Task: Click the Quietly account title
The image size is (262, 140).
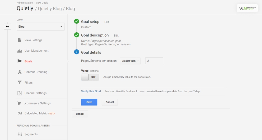Action: tap(25, 8)
